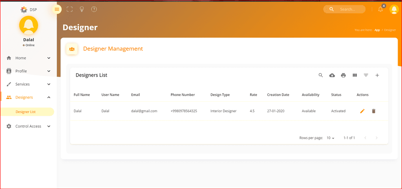Sort by Phone Number column header

coord(183,95)
